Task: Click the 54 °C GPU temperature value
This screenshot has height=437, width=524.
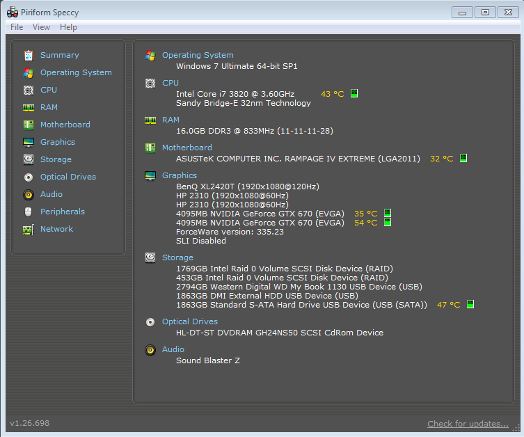Action: (366, 223)
